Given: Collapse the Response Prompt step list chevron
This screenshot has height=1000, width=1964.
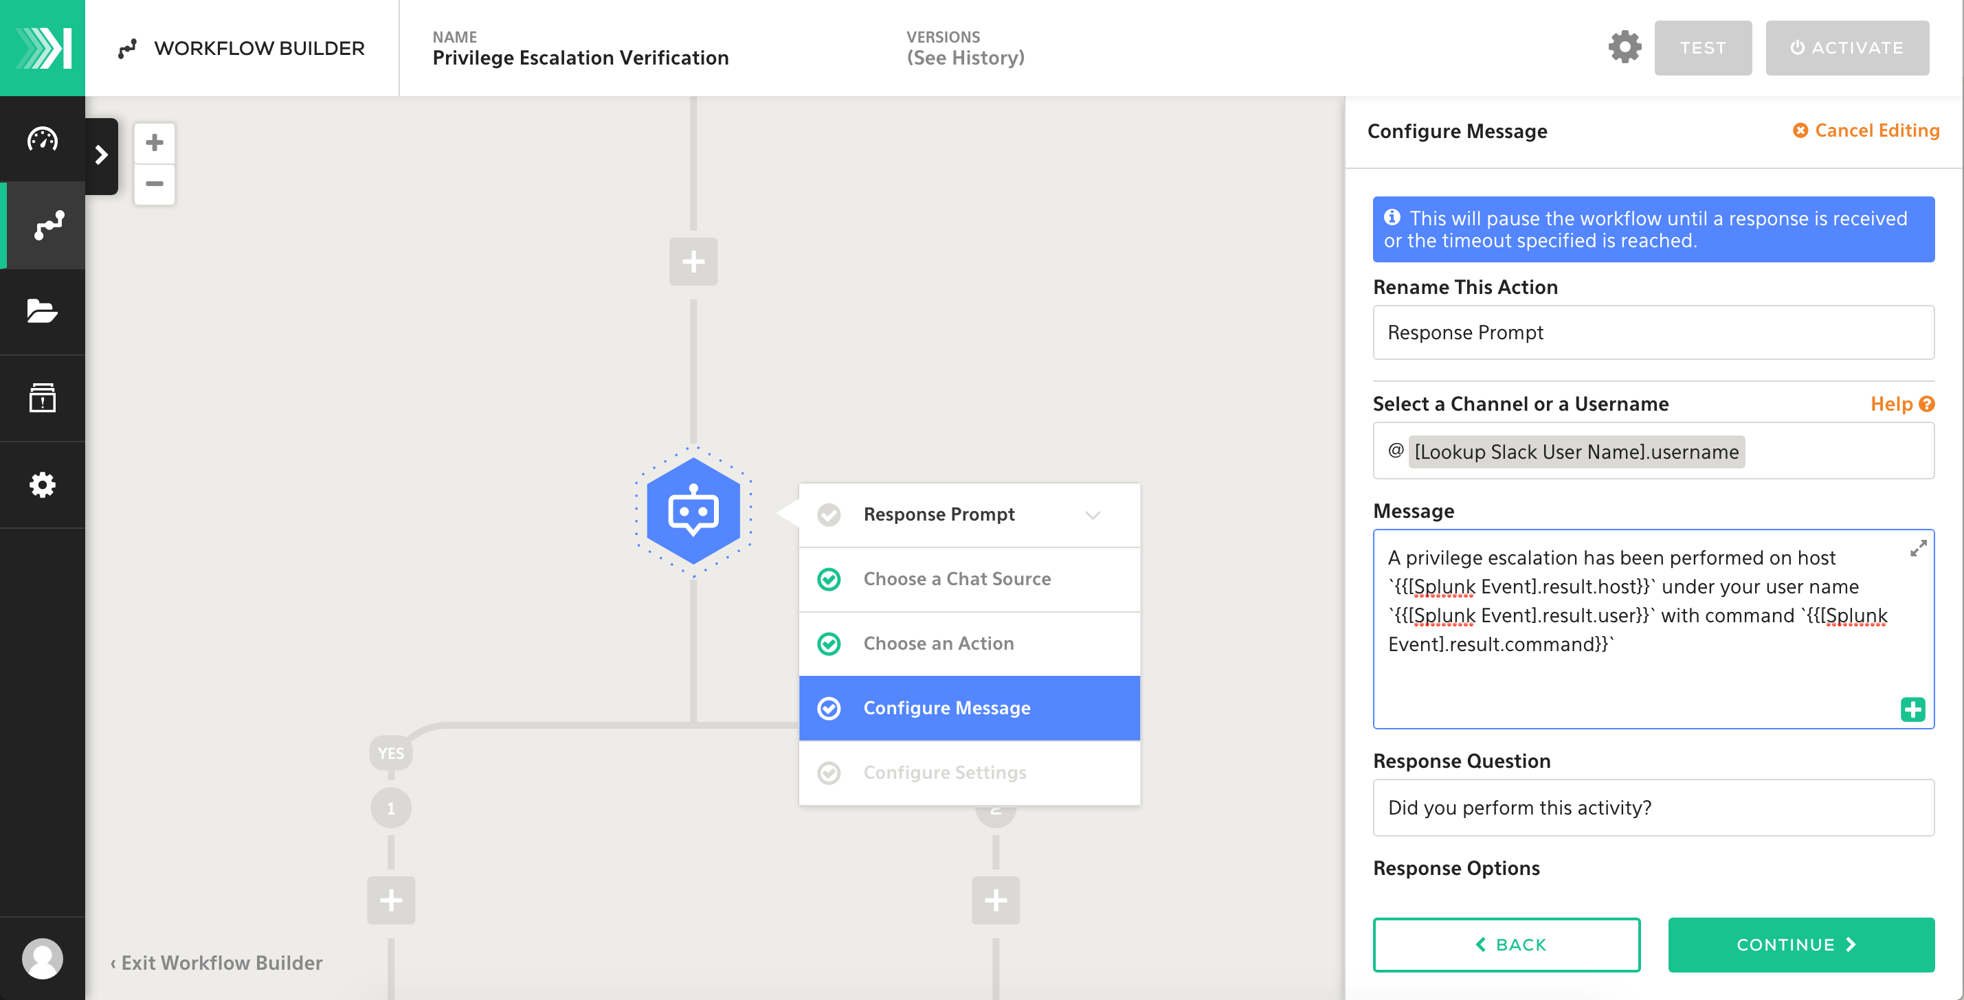Looking at the screenshot, I should 1092,515.
